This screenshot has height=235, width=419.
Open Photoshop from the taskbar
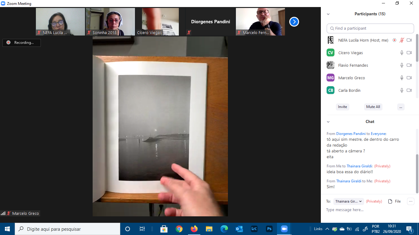click(269, 229)
